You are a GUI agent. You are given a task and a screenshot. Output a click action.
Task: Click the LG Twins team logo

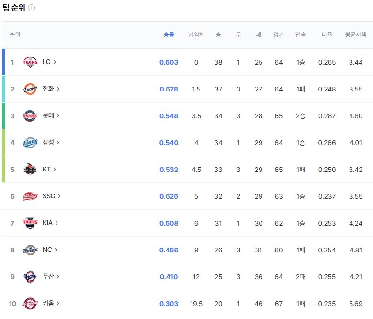pyautogui.click(x=30, y=62)
